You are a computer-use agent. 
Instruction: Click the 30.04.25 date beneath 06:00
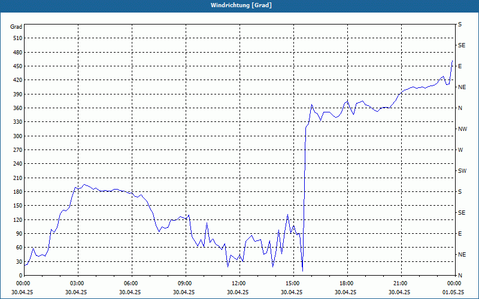(x=131, y=292)
